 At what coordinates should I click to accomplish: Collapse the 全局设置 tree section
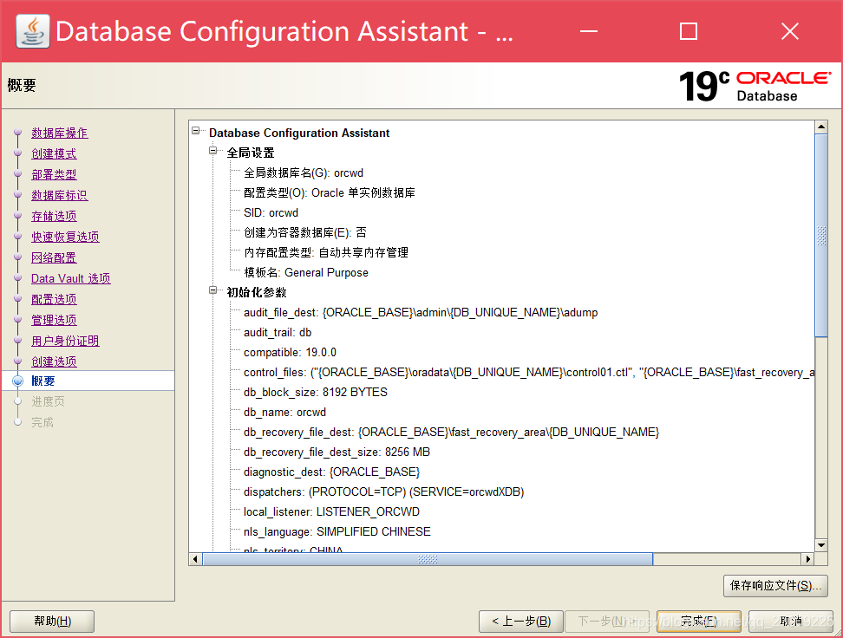(x=212, y=151)
